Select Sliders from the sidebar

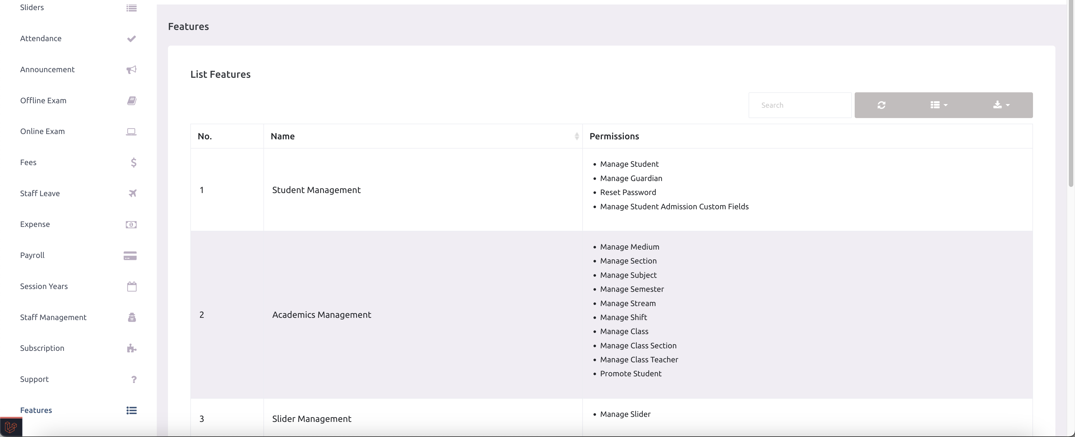[x=32, y=7]
